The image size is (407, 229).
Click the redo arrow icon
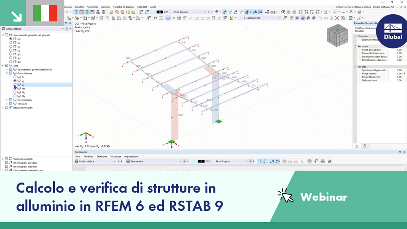pos(67,12)
